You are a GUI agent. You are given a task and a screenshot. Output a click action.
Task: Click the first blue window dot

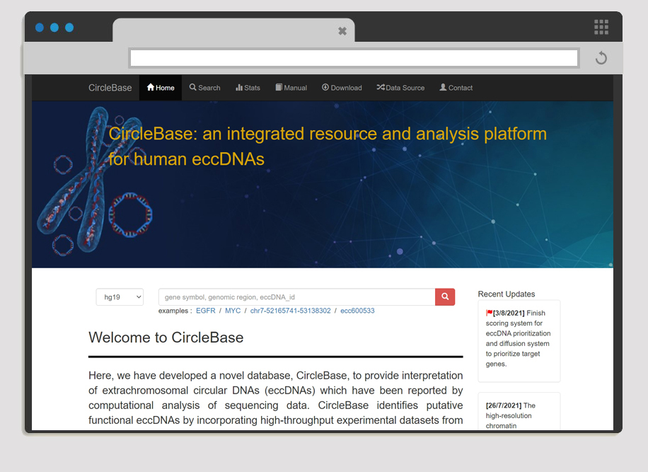coord(40,28)
